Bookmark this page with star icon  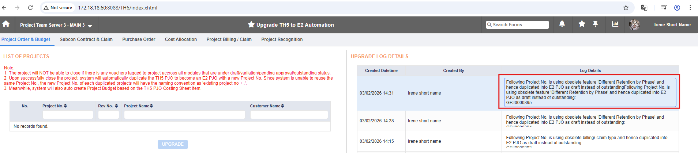(626, 8)
